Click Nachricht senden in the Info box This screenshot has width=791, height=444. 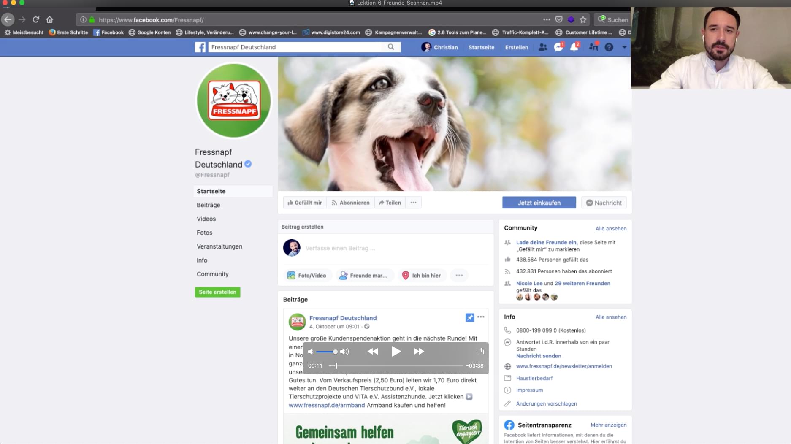coord(539,356)
